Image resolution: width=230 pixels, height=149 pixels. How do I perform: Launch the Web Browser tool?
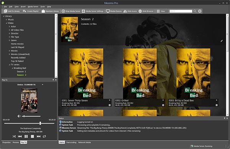pos(146,11)
